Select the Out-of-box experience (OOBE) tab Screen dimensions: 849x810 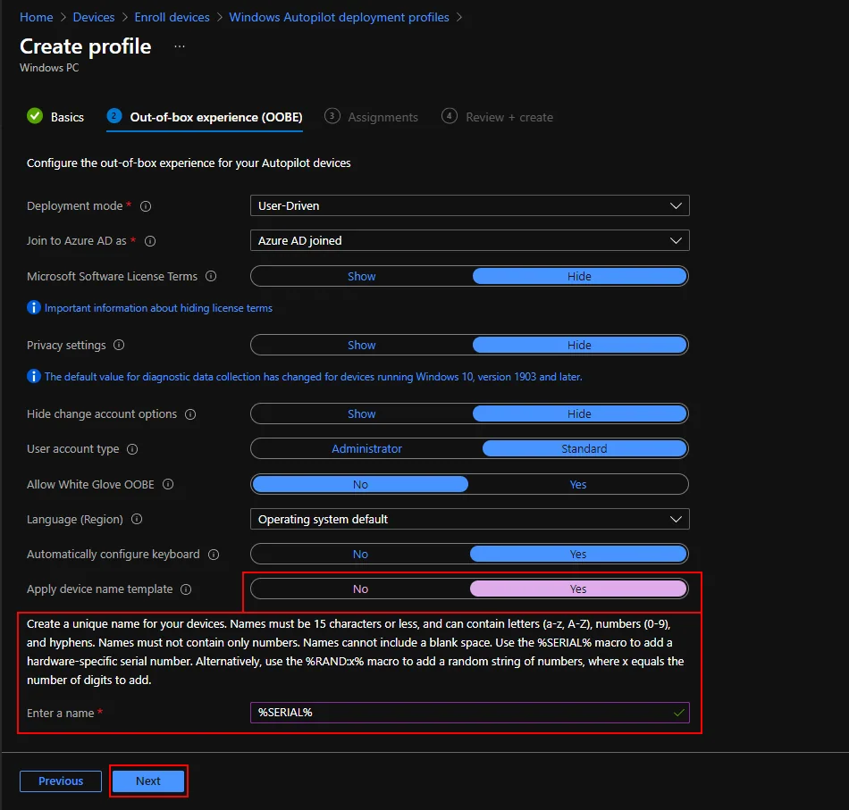[205, 117]
